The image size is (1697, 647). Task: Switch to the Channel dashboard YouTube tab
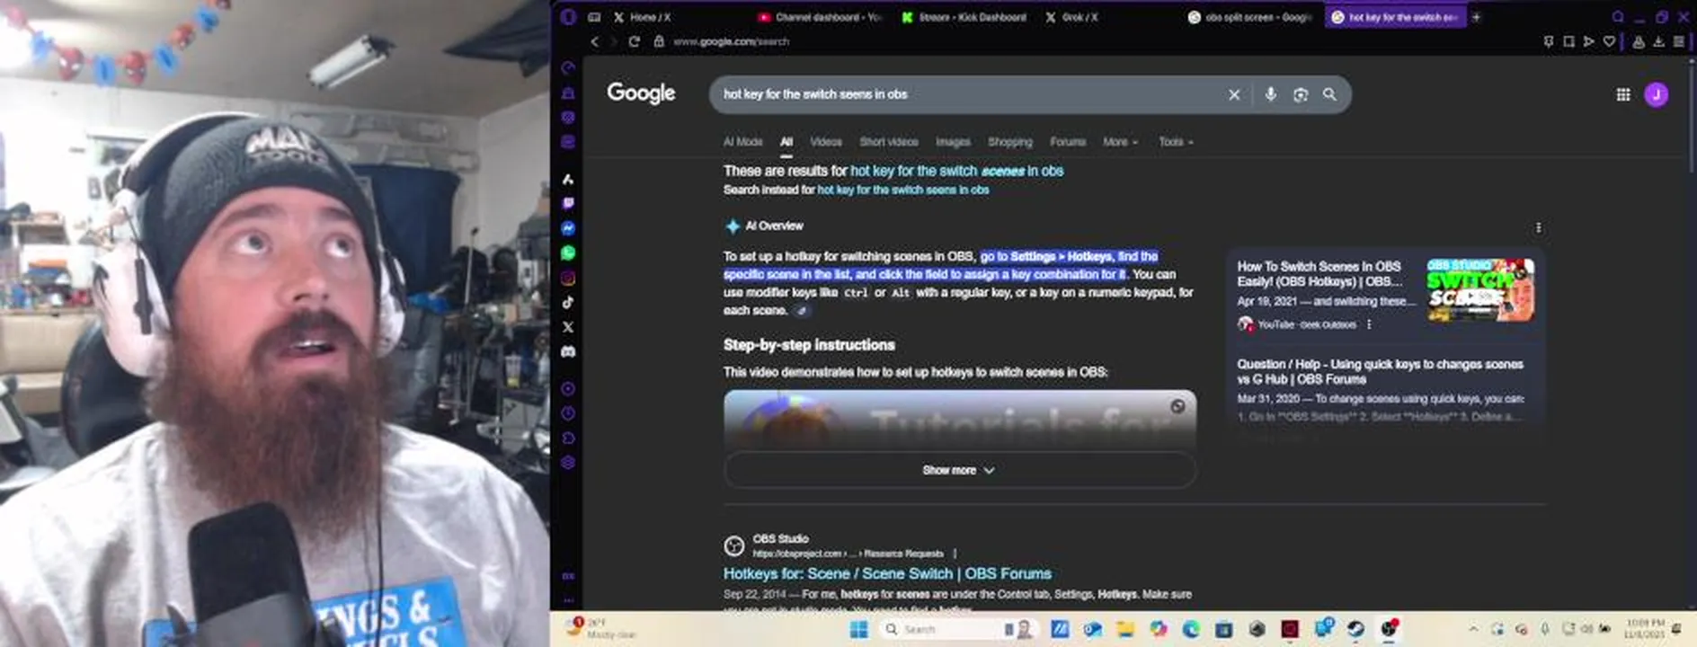click(x=820, y=17)
